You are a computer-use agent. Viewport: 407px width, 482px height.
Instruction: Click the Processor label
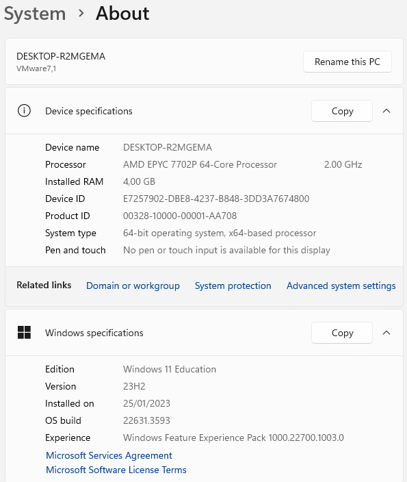tap(66, 164)
